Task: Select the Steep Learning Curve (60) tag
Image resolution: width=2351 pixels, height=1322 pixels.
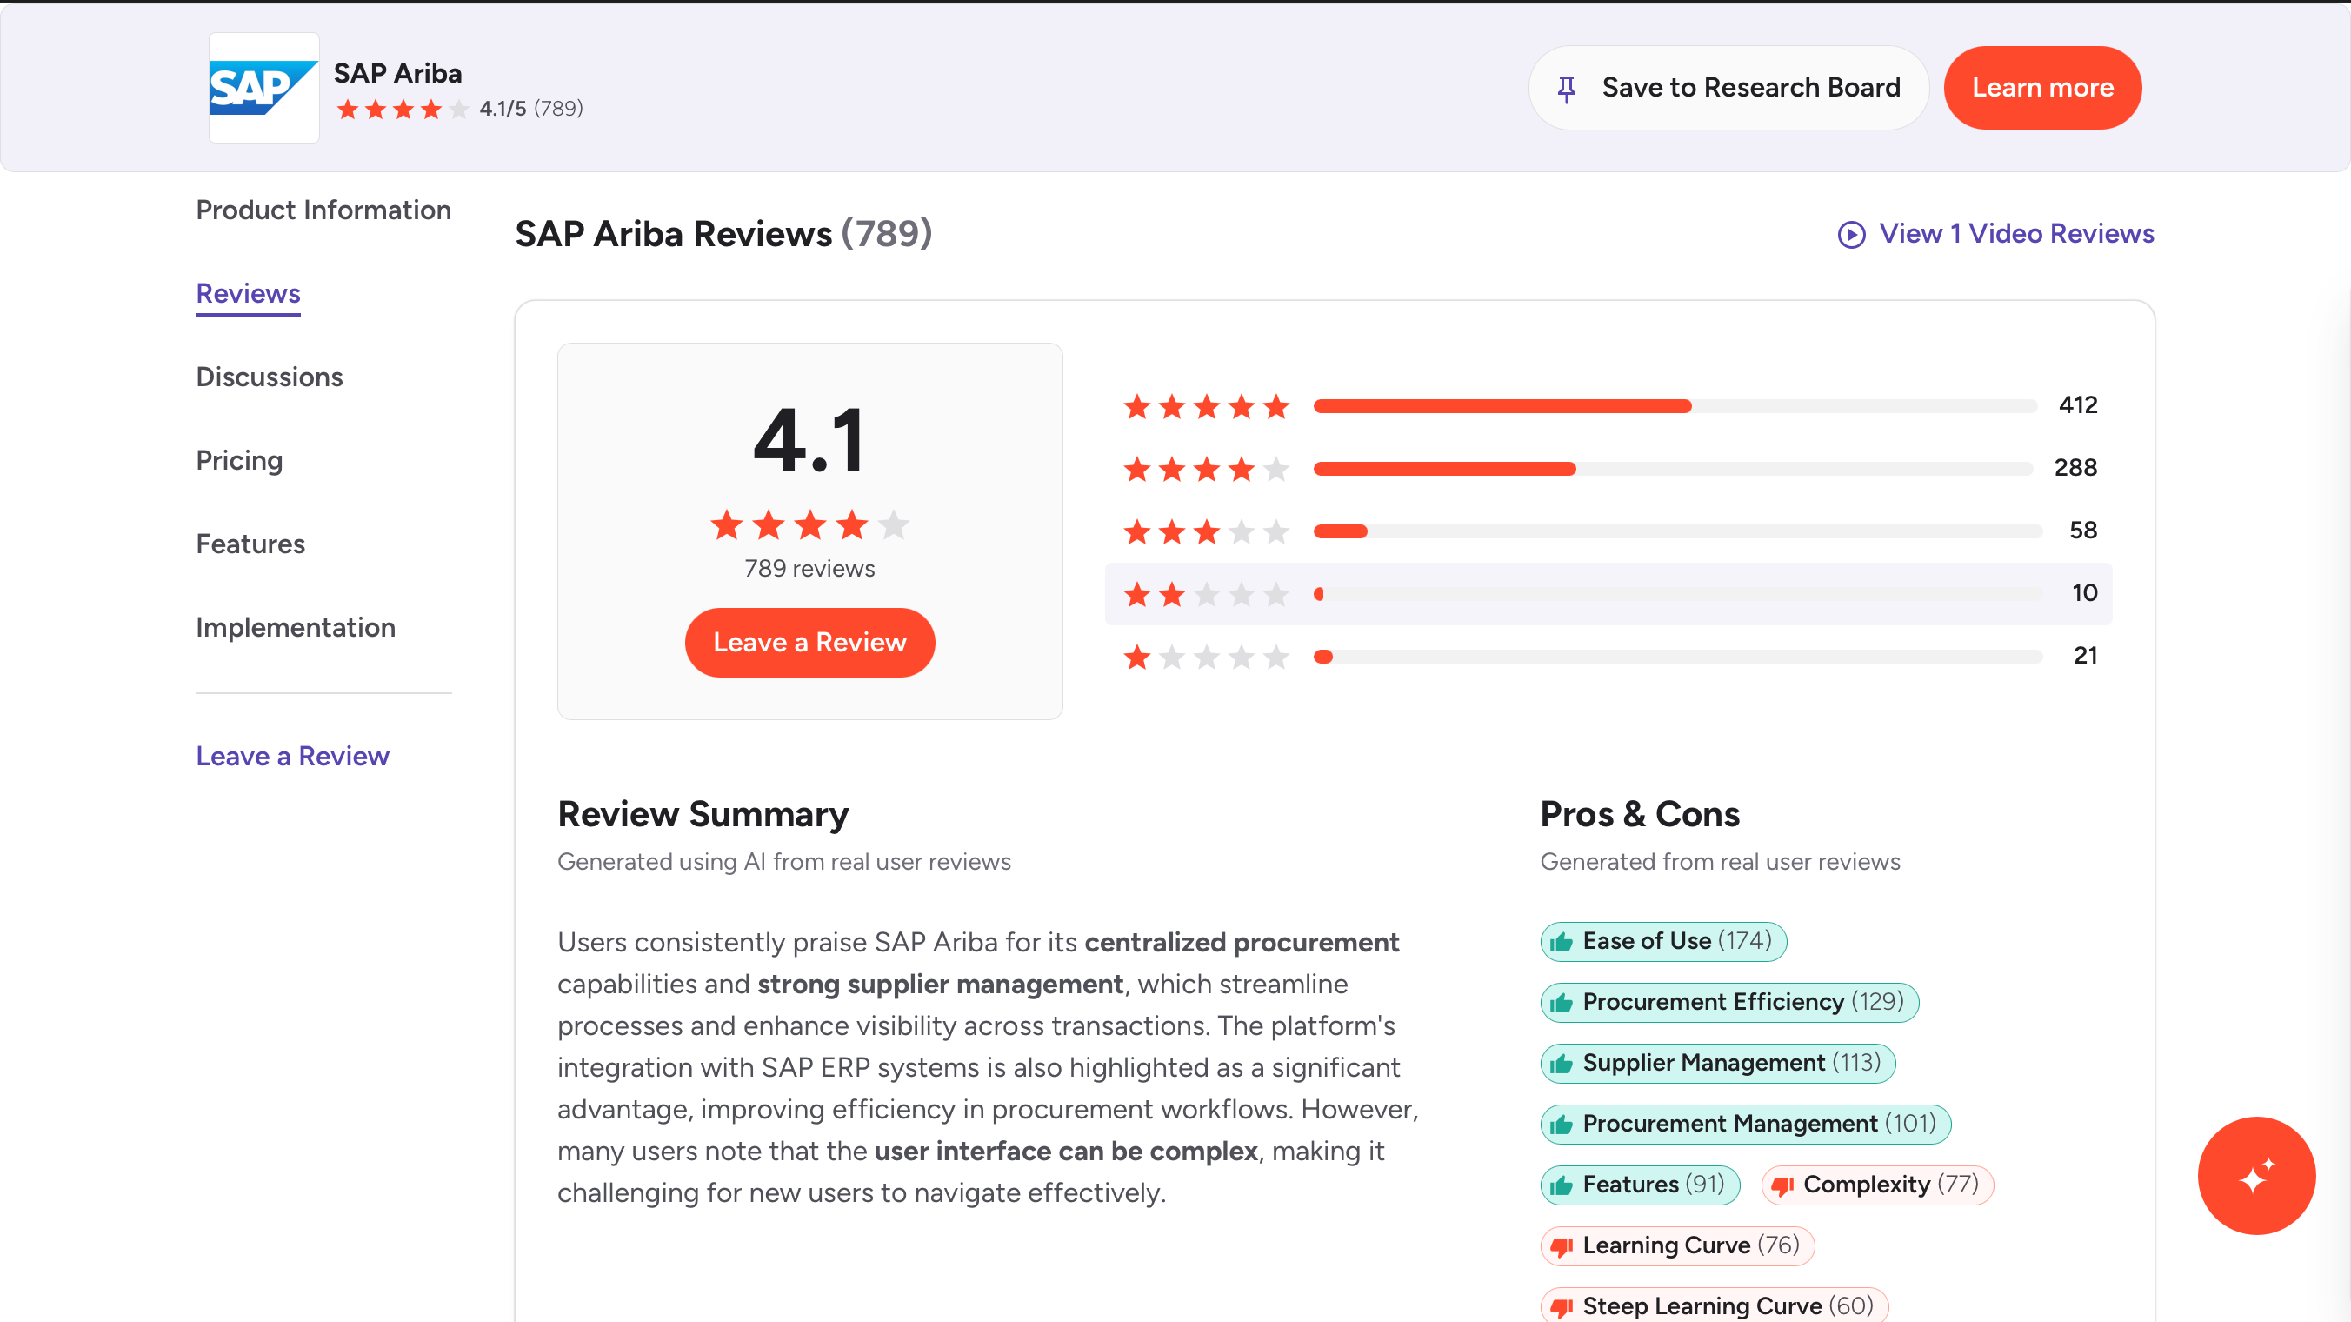Action: point(1714,1305)
